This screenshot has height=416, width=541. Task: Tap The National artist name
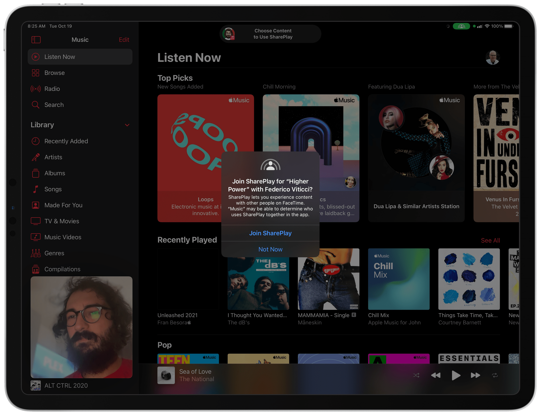coord(197,379)
